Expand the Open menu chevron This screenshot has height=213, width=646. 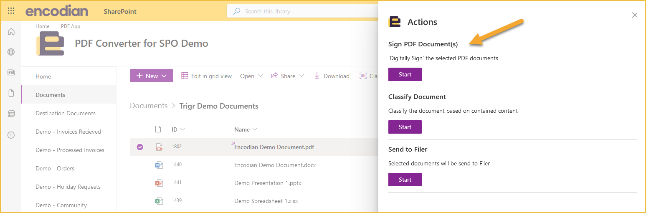[261, 76]
